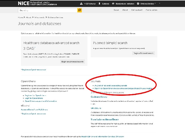
Task: Open the UK DUETs link
Action: (96, 108)
